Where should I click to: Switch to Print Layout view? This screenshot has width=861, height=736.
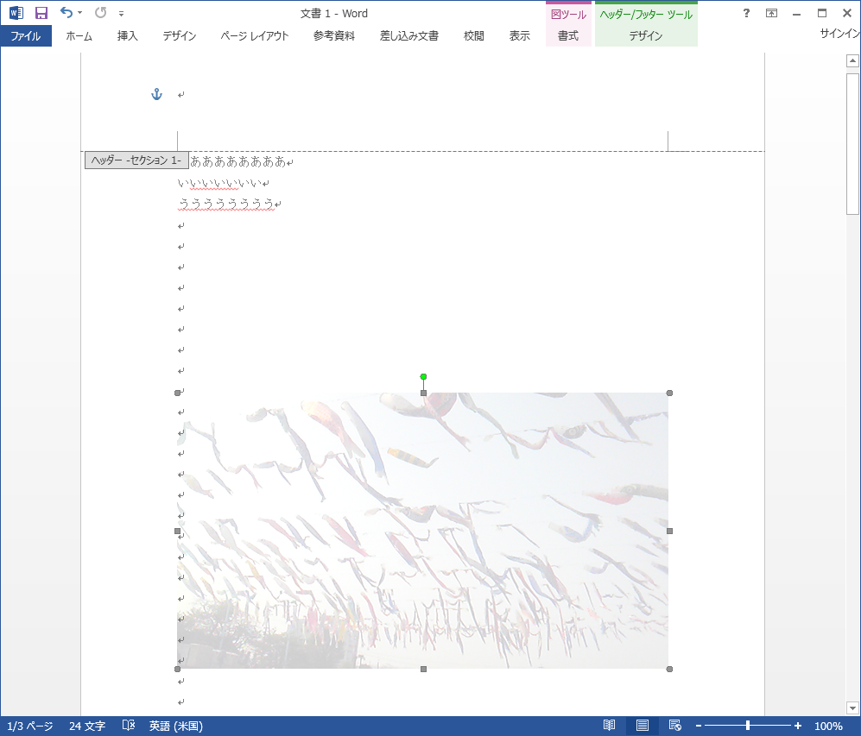click(643, 726)
